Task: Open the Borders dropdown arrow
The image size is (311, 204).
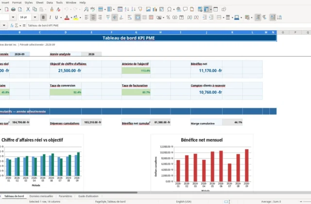Action: (x=224, y=17)
